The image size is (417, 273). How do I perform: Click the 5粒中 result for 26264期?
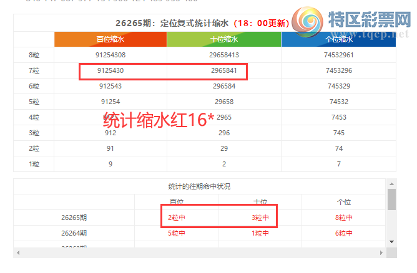pos(176,233)
